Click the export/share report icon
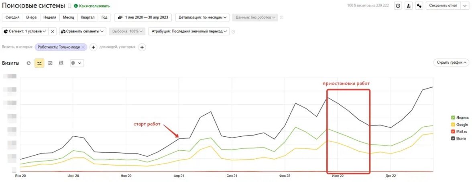472x182 pixels. click(409, 6)
